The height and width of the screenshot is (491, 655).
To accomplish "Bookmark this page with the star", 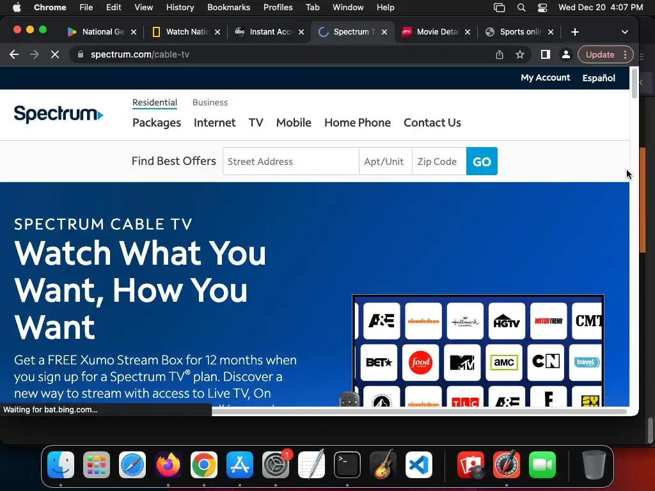I will (520, 54).
